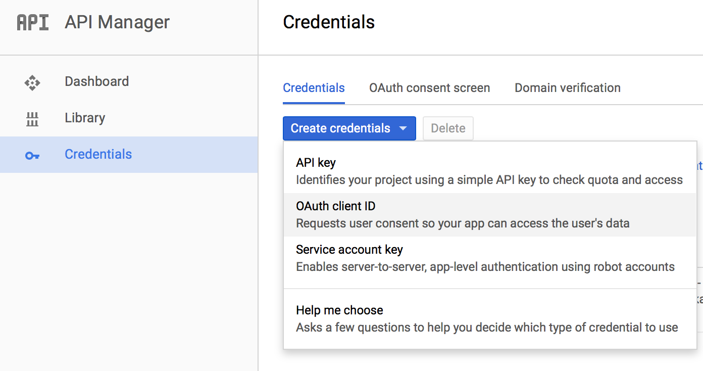Viewport: 703px width, 371px height.
Task: Click the Dashboard icon in sidebar
Action: click(x=32, y=82)
